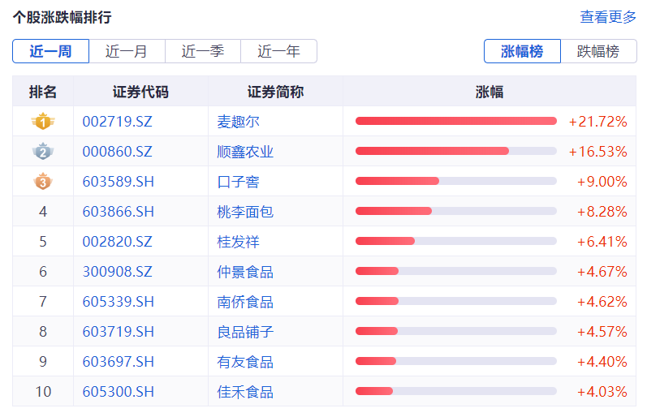Click the progress bar for 桂发祥
This screenshot has height=417, width=647.
click(456, 241)
